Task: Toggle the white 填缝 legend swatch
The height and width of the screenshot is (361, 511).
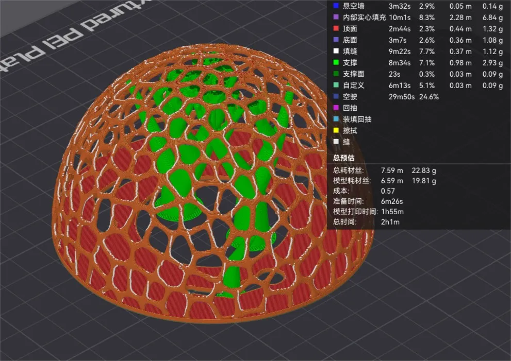Action: (336, 51)
